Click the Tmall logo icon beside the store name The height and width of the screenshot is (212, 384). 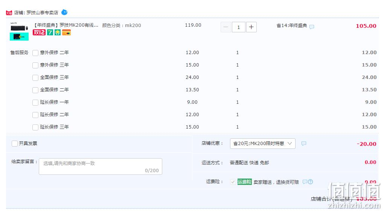pyautogui.click(x=9, y=13)
